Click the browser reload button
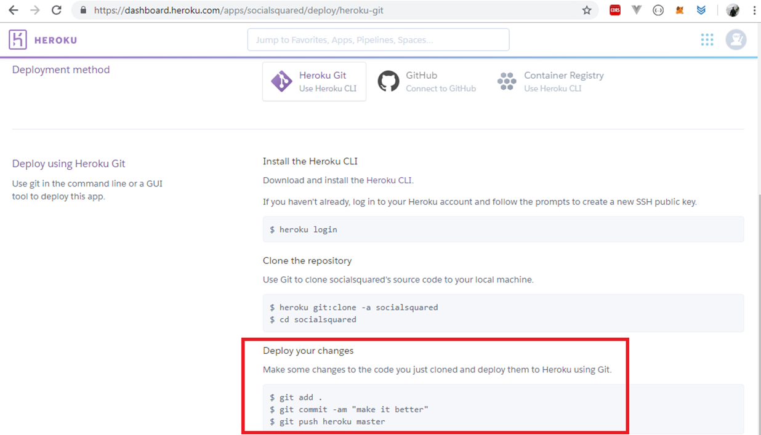 coord(56,10)
